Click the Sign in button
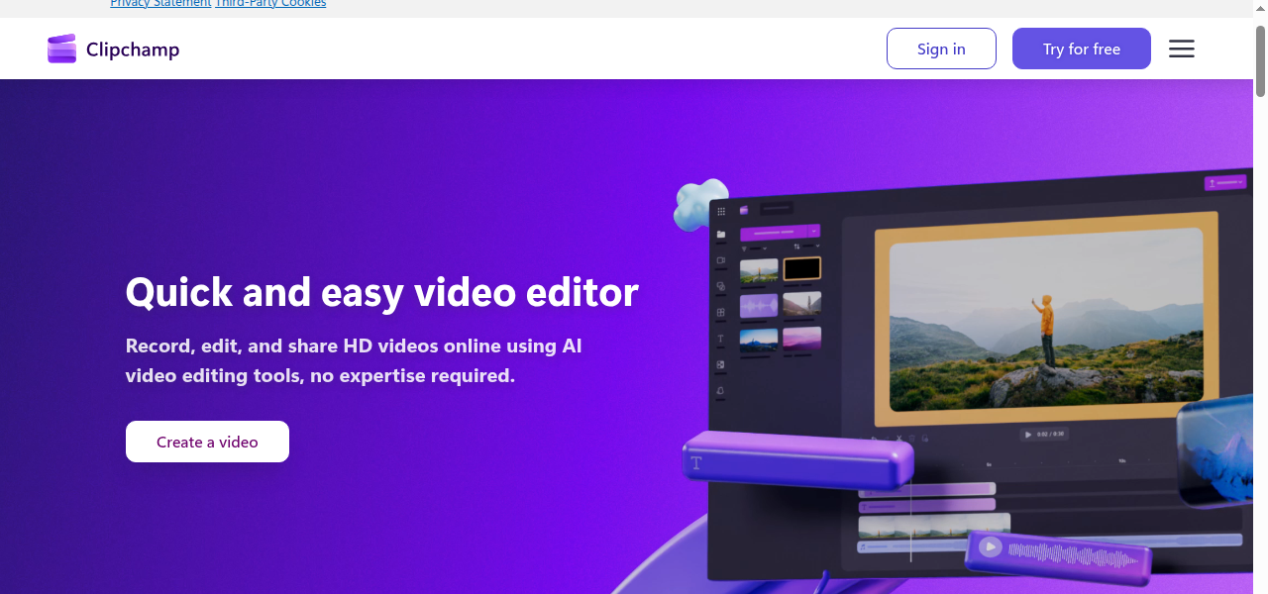Image resolution: width=1268 pixels, height=594 pixels. coord(941,49)
